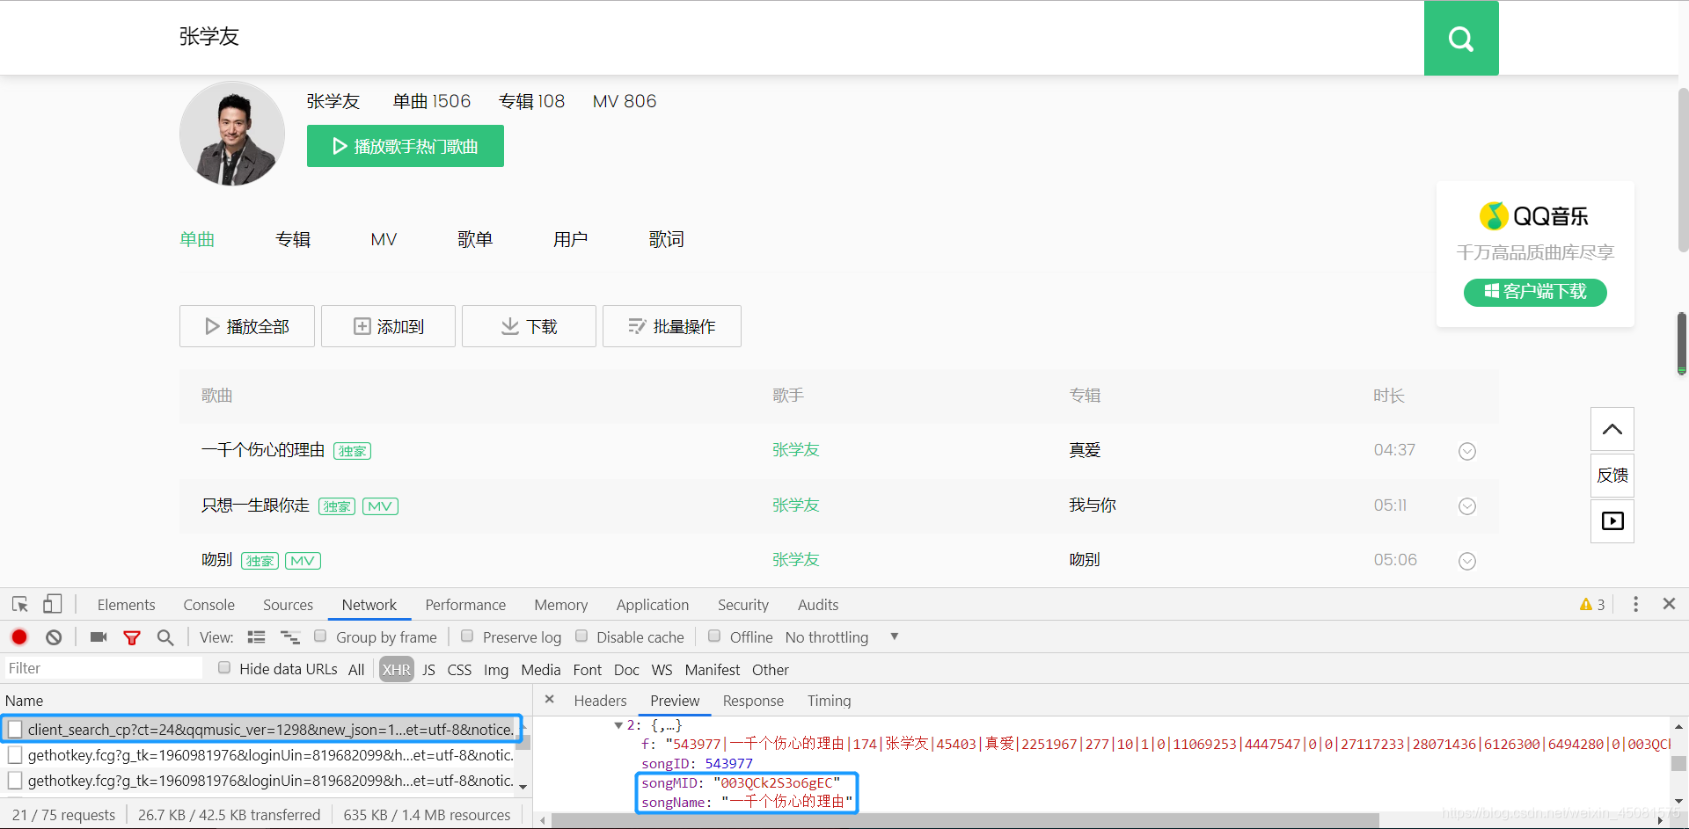Switch to the Elements tab
Screen dimensions: 1689x829
[x=126, y=605]
